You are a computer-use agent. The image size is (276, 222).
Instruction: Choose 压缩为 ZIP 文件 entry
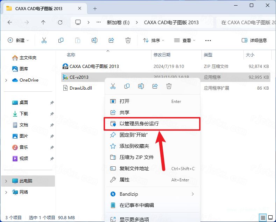(x=153, y=157)
